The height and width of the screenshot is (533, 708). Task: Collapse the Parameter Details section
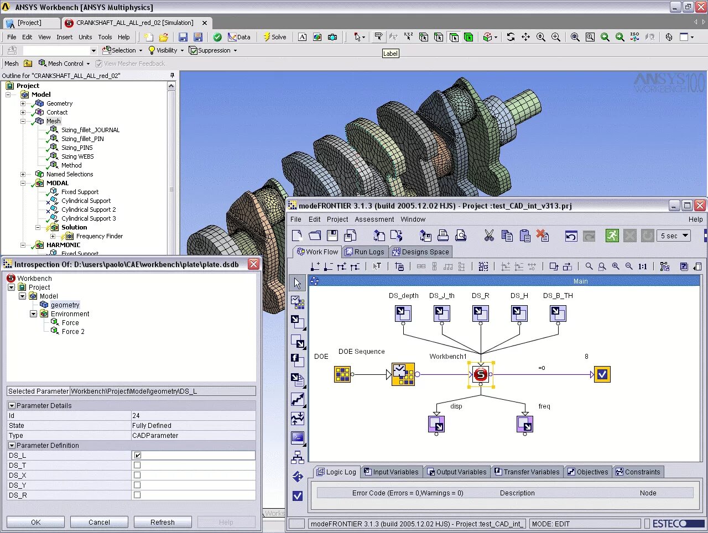12,405
